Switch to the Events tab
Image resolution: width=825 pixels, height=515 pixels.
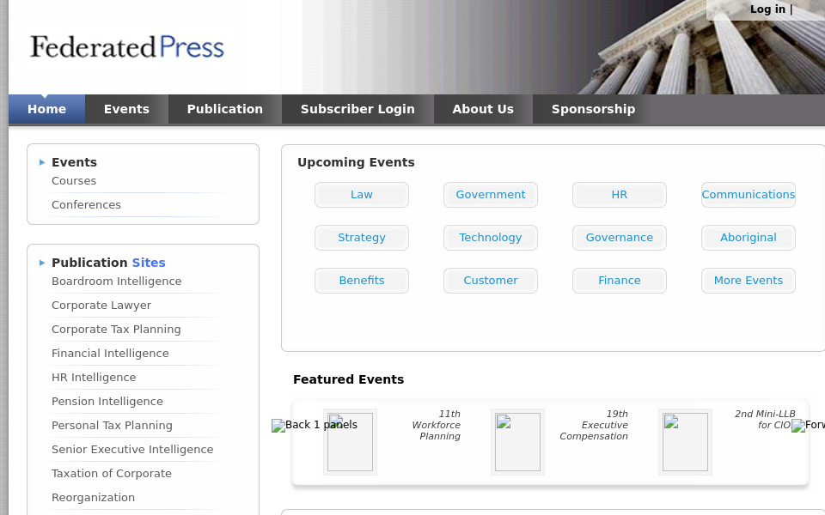tap(125, 109)
